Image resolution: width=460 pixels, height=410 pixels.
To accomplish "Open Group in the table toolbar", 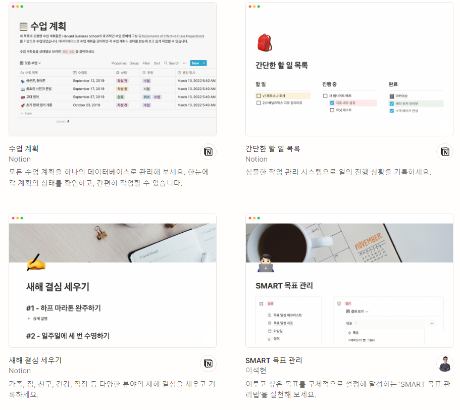I will 134,63.
